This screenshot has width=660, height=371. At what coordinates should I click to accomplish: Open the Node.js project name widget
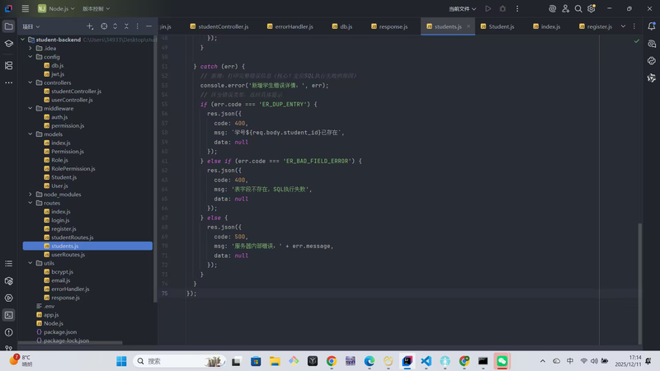click(x=58, y=8)
